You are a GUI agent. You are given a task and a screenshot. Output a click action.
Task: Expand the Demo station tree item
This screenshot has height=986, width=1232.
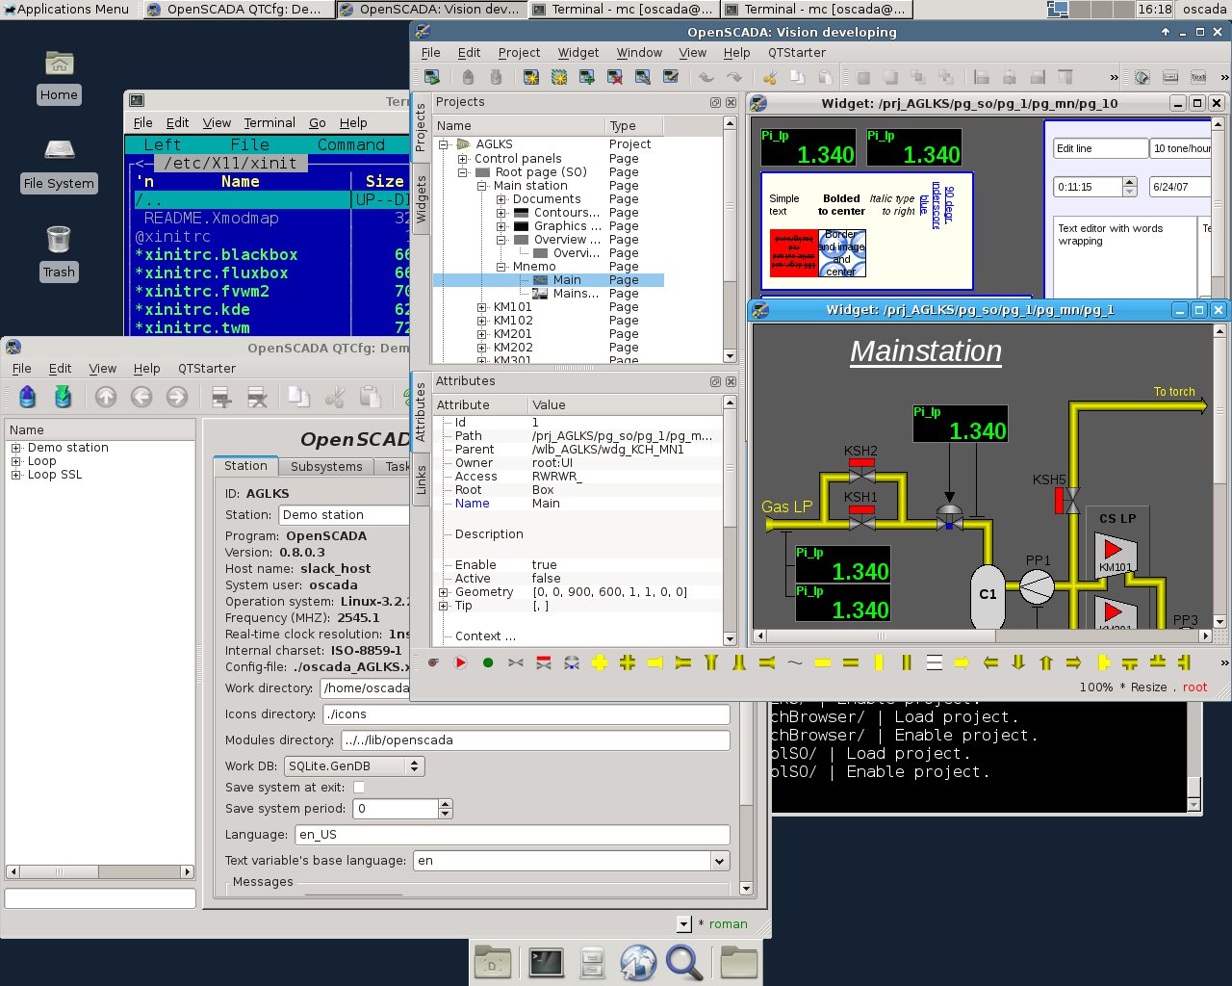16,448
